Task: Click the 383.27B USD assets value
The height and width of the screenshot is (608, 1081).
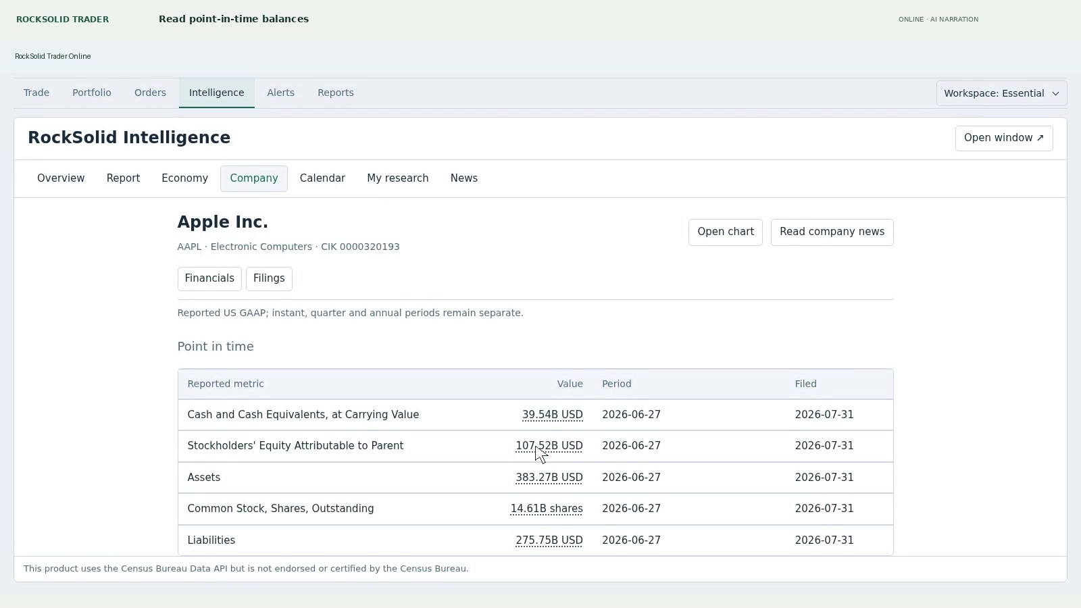Action: point(549,478)
